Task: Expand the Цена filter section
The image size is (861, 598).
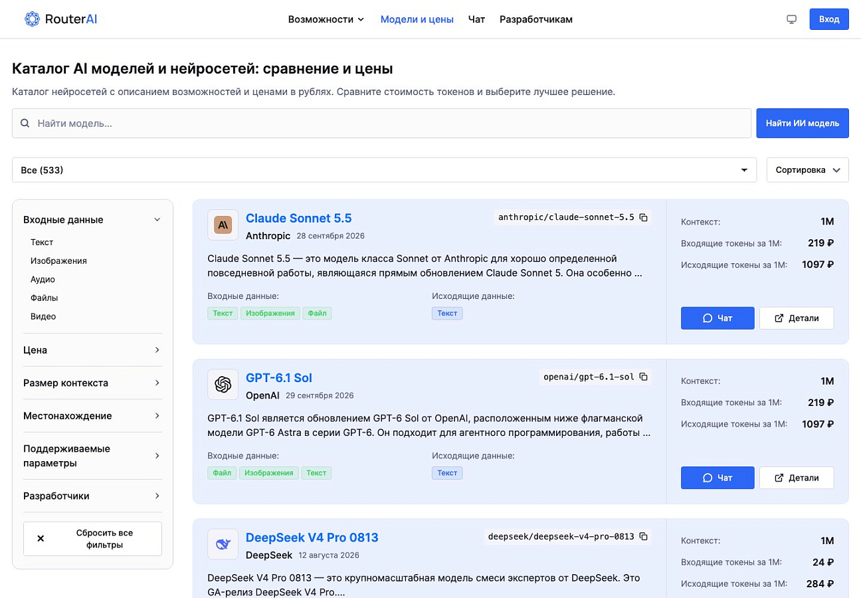Action: pos(92,349)
